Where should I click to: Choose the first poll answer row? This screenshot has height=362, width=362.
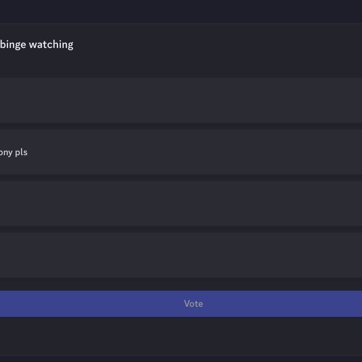point(181,100)
